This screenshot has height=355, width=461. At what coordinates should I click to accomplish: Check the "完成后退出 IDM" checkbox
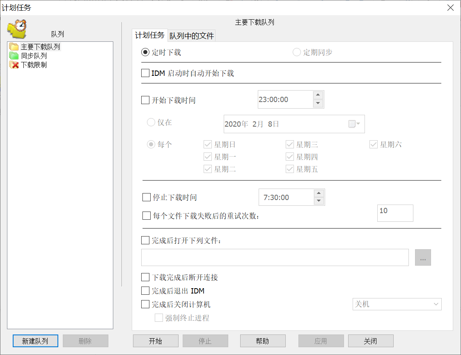pos(145,291)
